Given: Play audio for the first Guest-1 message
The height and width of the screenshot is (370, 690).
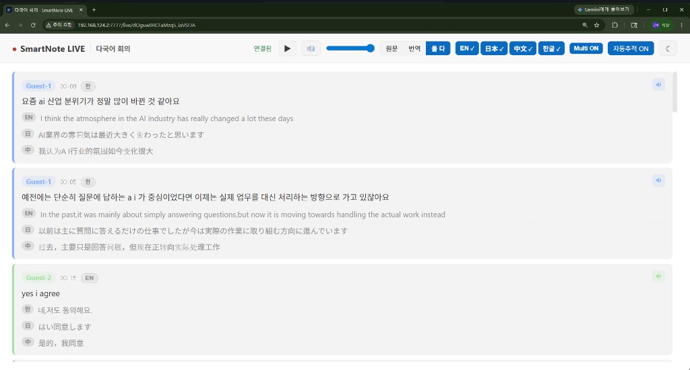Looking at the screenshot, I should pos(658,85).
